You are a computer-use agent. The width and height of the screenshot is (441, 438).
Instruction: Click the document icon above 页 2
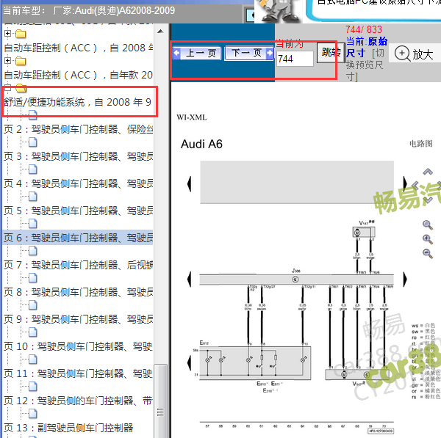(x=33, y=115)
